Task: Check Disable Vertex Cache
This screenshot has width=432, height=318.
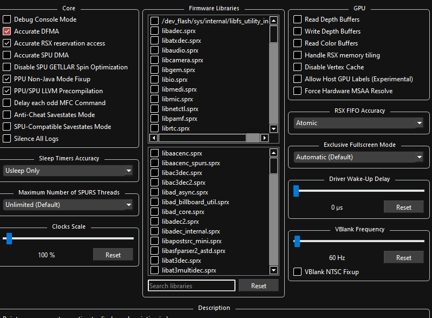Action: click(x=297, y=67)
